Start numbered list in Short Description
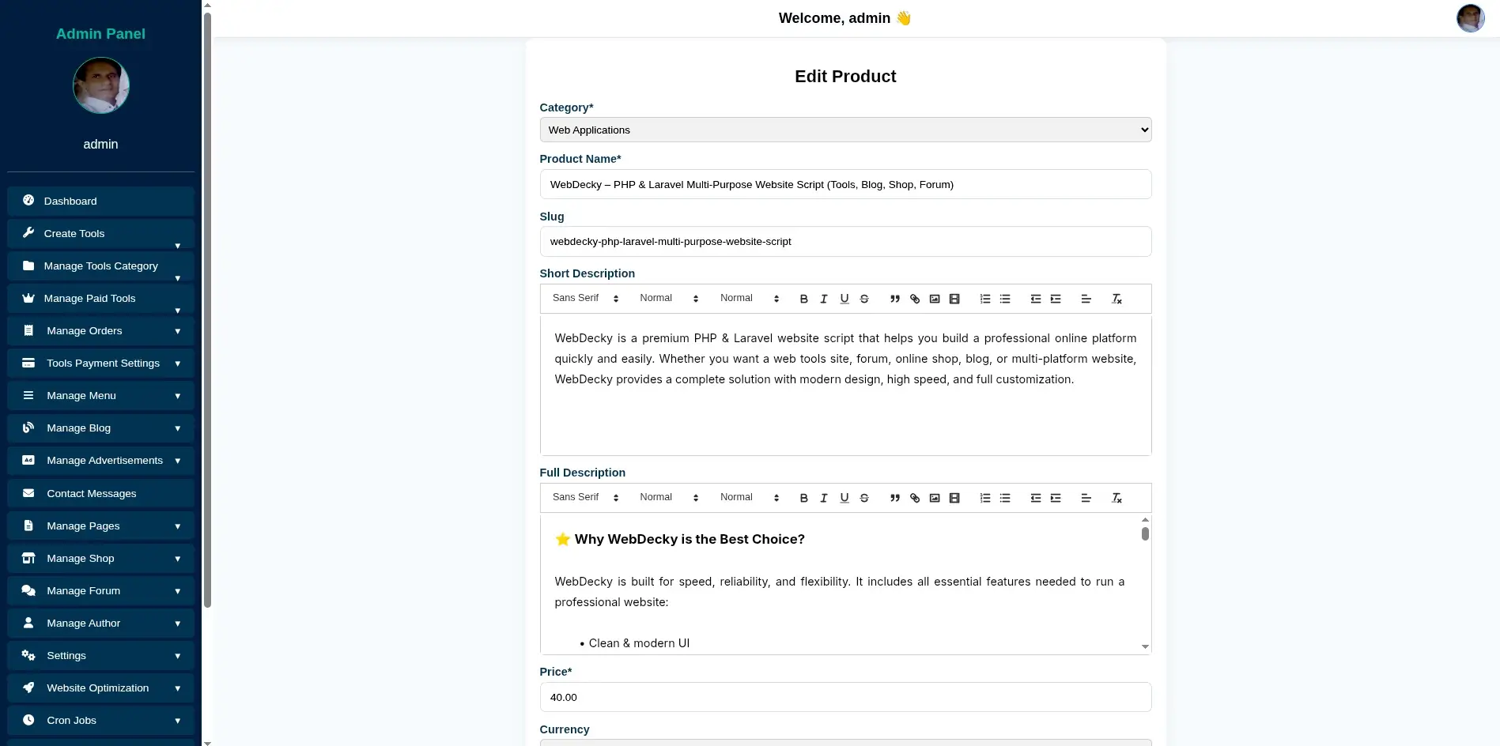Viewport: 1500px width, 746px height. 984,299
